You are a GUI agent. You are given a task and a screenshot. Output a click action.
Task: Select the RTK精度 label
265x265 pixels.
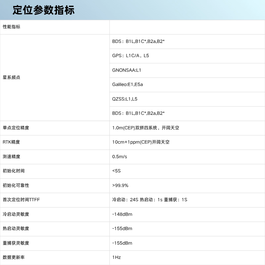[x=11, y=142]
